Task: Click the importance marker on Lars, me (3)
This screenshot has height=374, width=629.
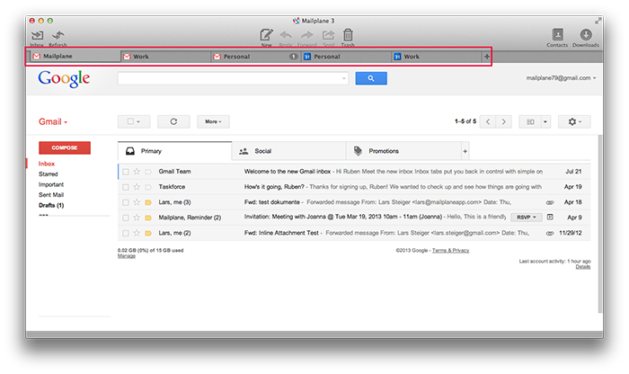Action: tap(148, 202)
